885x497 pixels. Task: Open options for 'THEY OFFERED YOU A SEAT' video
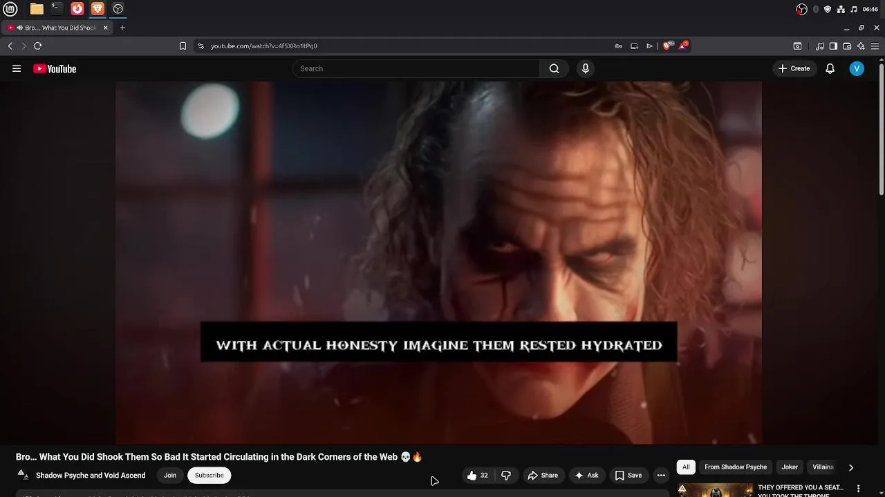coord(859,489)
